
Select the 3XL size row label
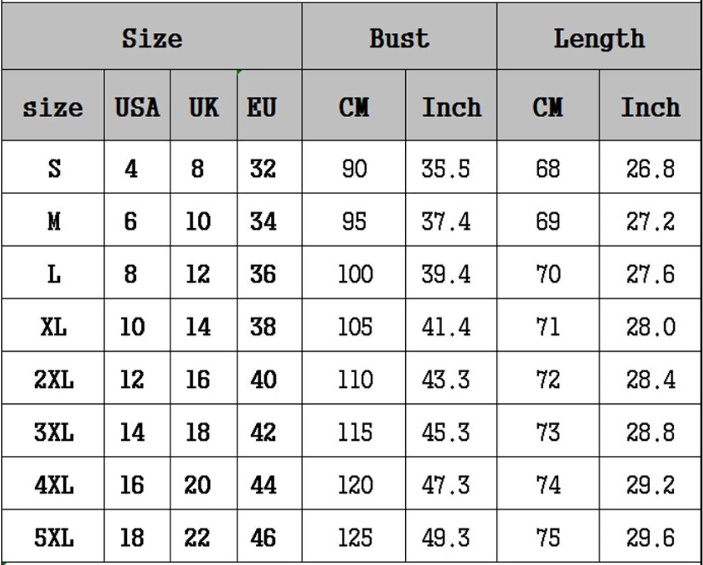click(x=53, y=433)
